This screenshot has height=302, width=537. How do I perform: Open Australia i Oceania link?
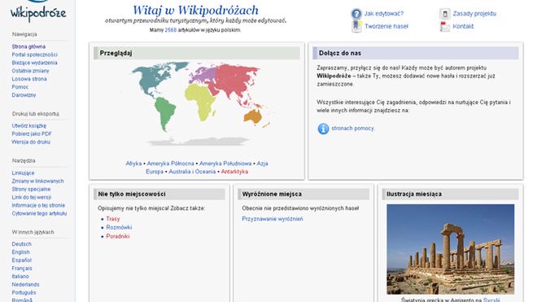point(192,172)
